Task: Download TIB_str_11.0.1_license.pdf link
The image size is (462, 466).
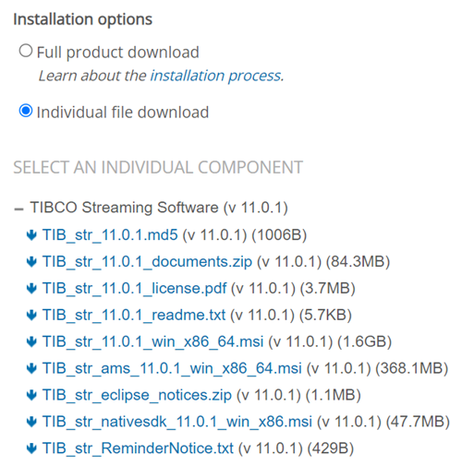Action: pyautogui.click(x=134, y=289)
